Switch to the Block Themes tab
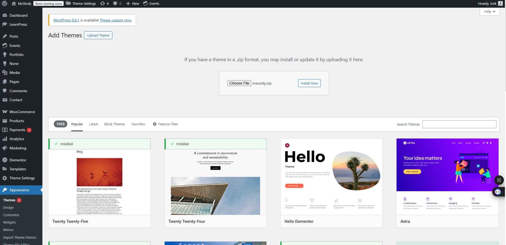The image size is (506, 245). [115, 124]
